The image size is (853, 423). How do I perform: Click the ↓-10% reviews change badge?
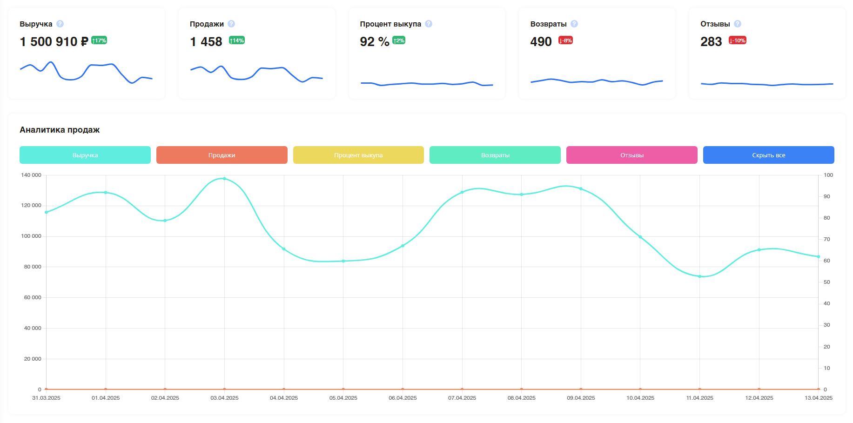tap(738, 40)
